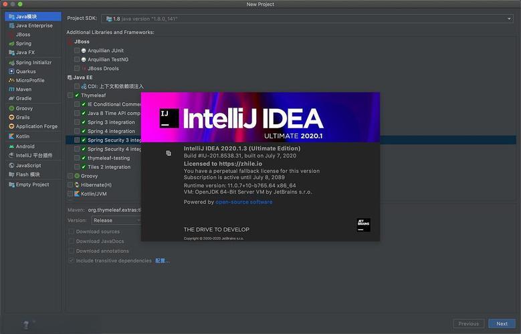
Task: Select IntelliJ platform plugin type
Action: (x=33, y=156)
